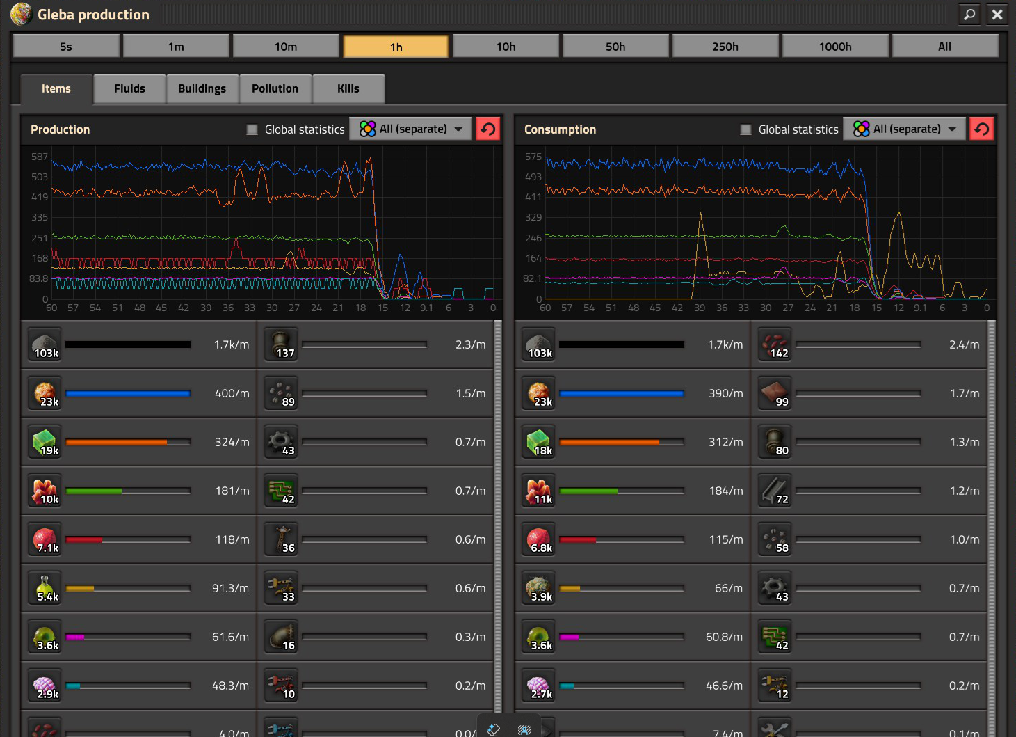Open the Pollution tab
Screen dimensions: 1016x737
[x=275, y=89]
